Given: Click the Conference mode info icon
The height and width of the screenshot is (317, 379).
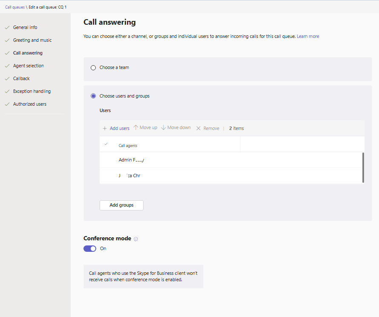Looking at the screenshot, I should click(136, 239).
